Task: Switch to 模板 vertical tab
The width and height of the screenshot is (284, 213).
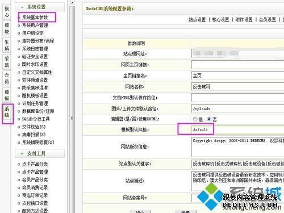Action: click(x=7, y=95)
